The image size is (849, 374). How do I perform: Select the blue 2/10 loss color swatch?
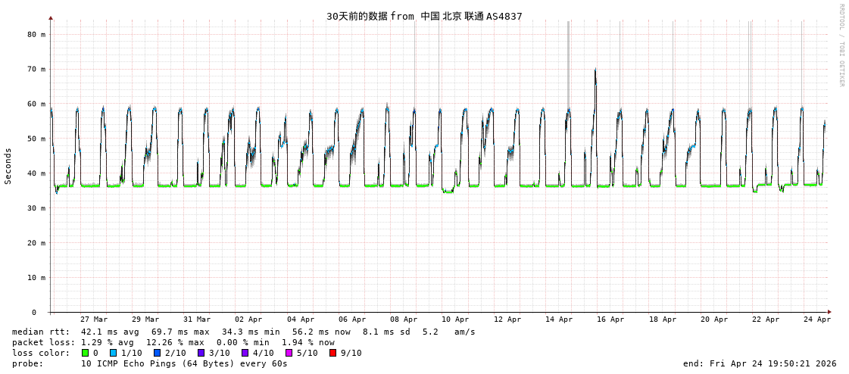click(x=157, y=353)
